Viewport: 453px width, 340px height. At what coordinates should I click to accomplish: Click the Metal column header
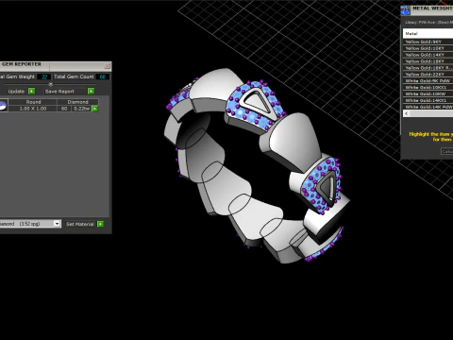click(x=428, y=33)
